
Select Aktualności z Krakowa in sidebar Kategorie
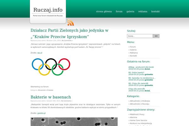click(x=140, y=101)
